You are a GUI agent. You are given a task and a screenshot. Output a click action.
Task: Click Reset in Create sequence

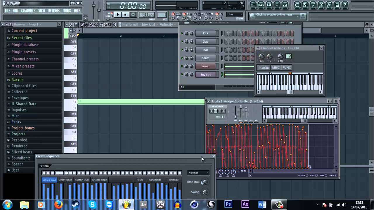click(140, 180)
